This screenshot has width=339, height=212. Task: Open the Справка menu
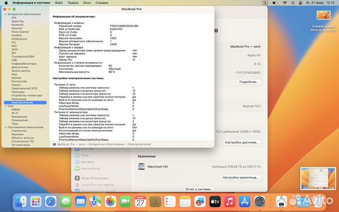pos(102,3)
